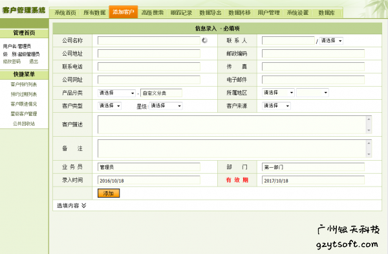
Task: Click the loading check icon beside 公司名称
Action: coord(204,40)
